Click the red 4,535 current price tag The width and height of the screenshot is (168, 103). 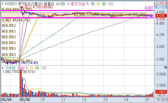[161, 16]
